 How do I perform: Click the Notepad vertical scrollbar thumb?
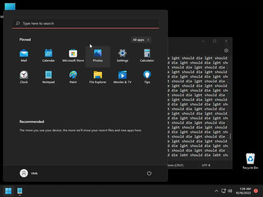(x=230, y=136)
